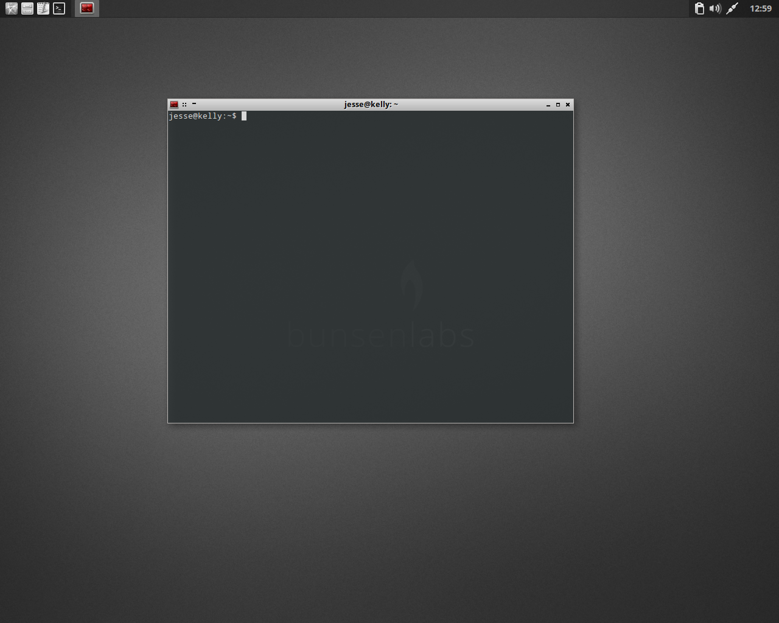Show the calendar via the 12:59 clock
This screenshot has width=779, height=623.
(761, 9)
